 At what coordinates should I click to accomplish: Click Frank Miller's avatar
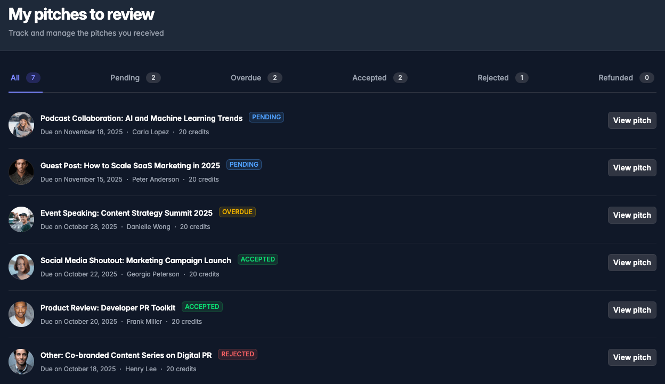click(21, 314)
